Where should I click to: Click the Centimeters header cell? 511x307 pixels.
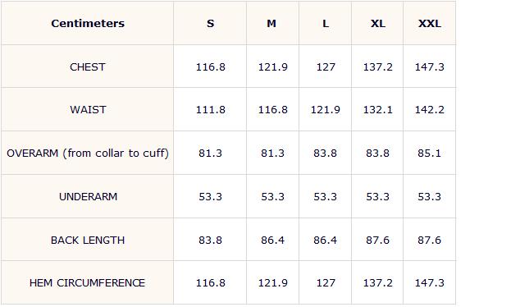[x=88, y=23]
